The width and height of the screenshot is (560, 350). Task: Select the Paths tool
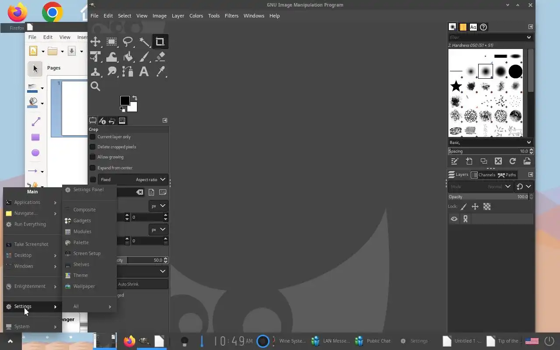(128, 72)
